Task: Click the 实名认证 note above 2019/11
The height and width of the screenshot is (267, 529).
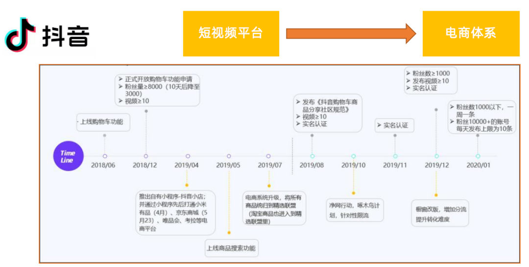Action: point(394,125)
